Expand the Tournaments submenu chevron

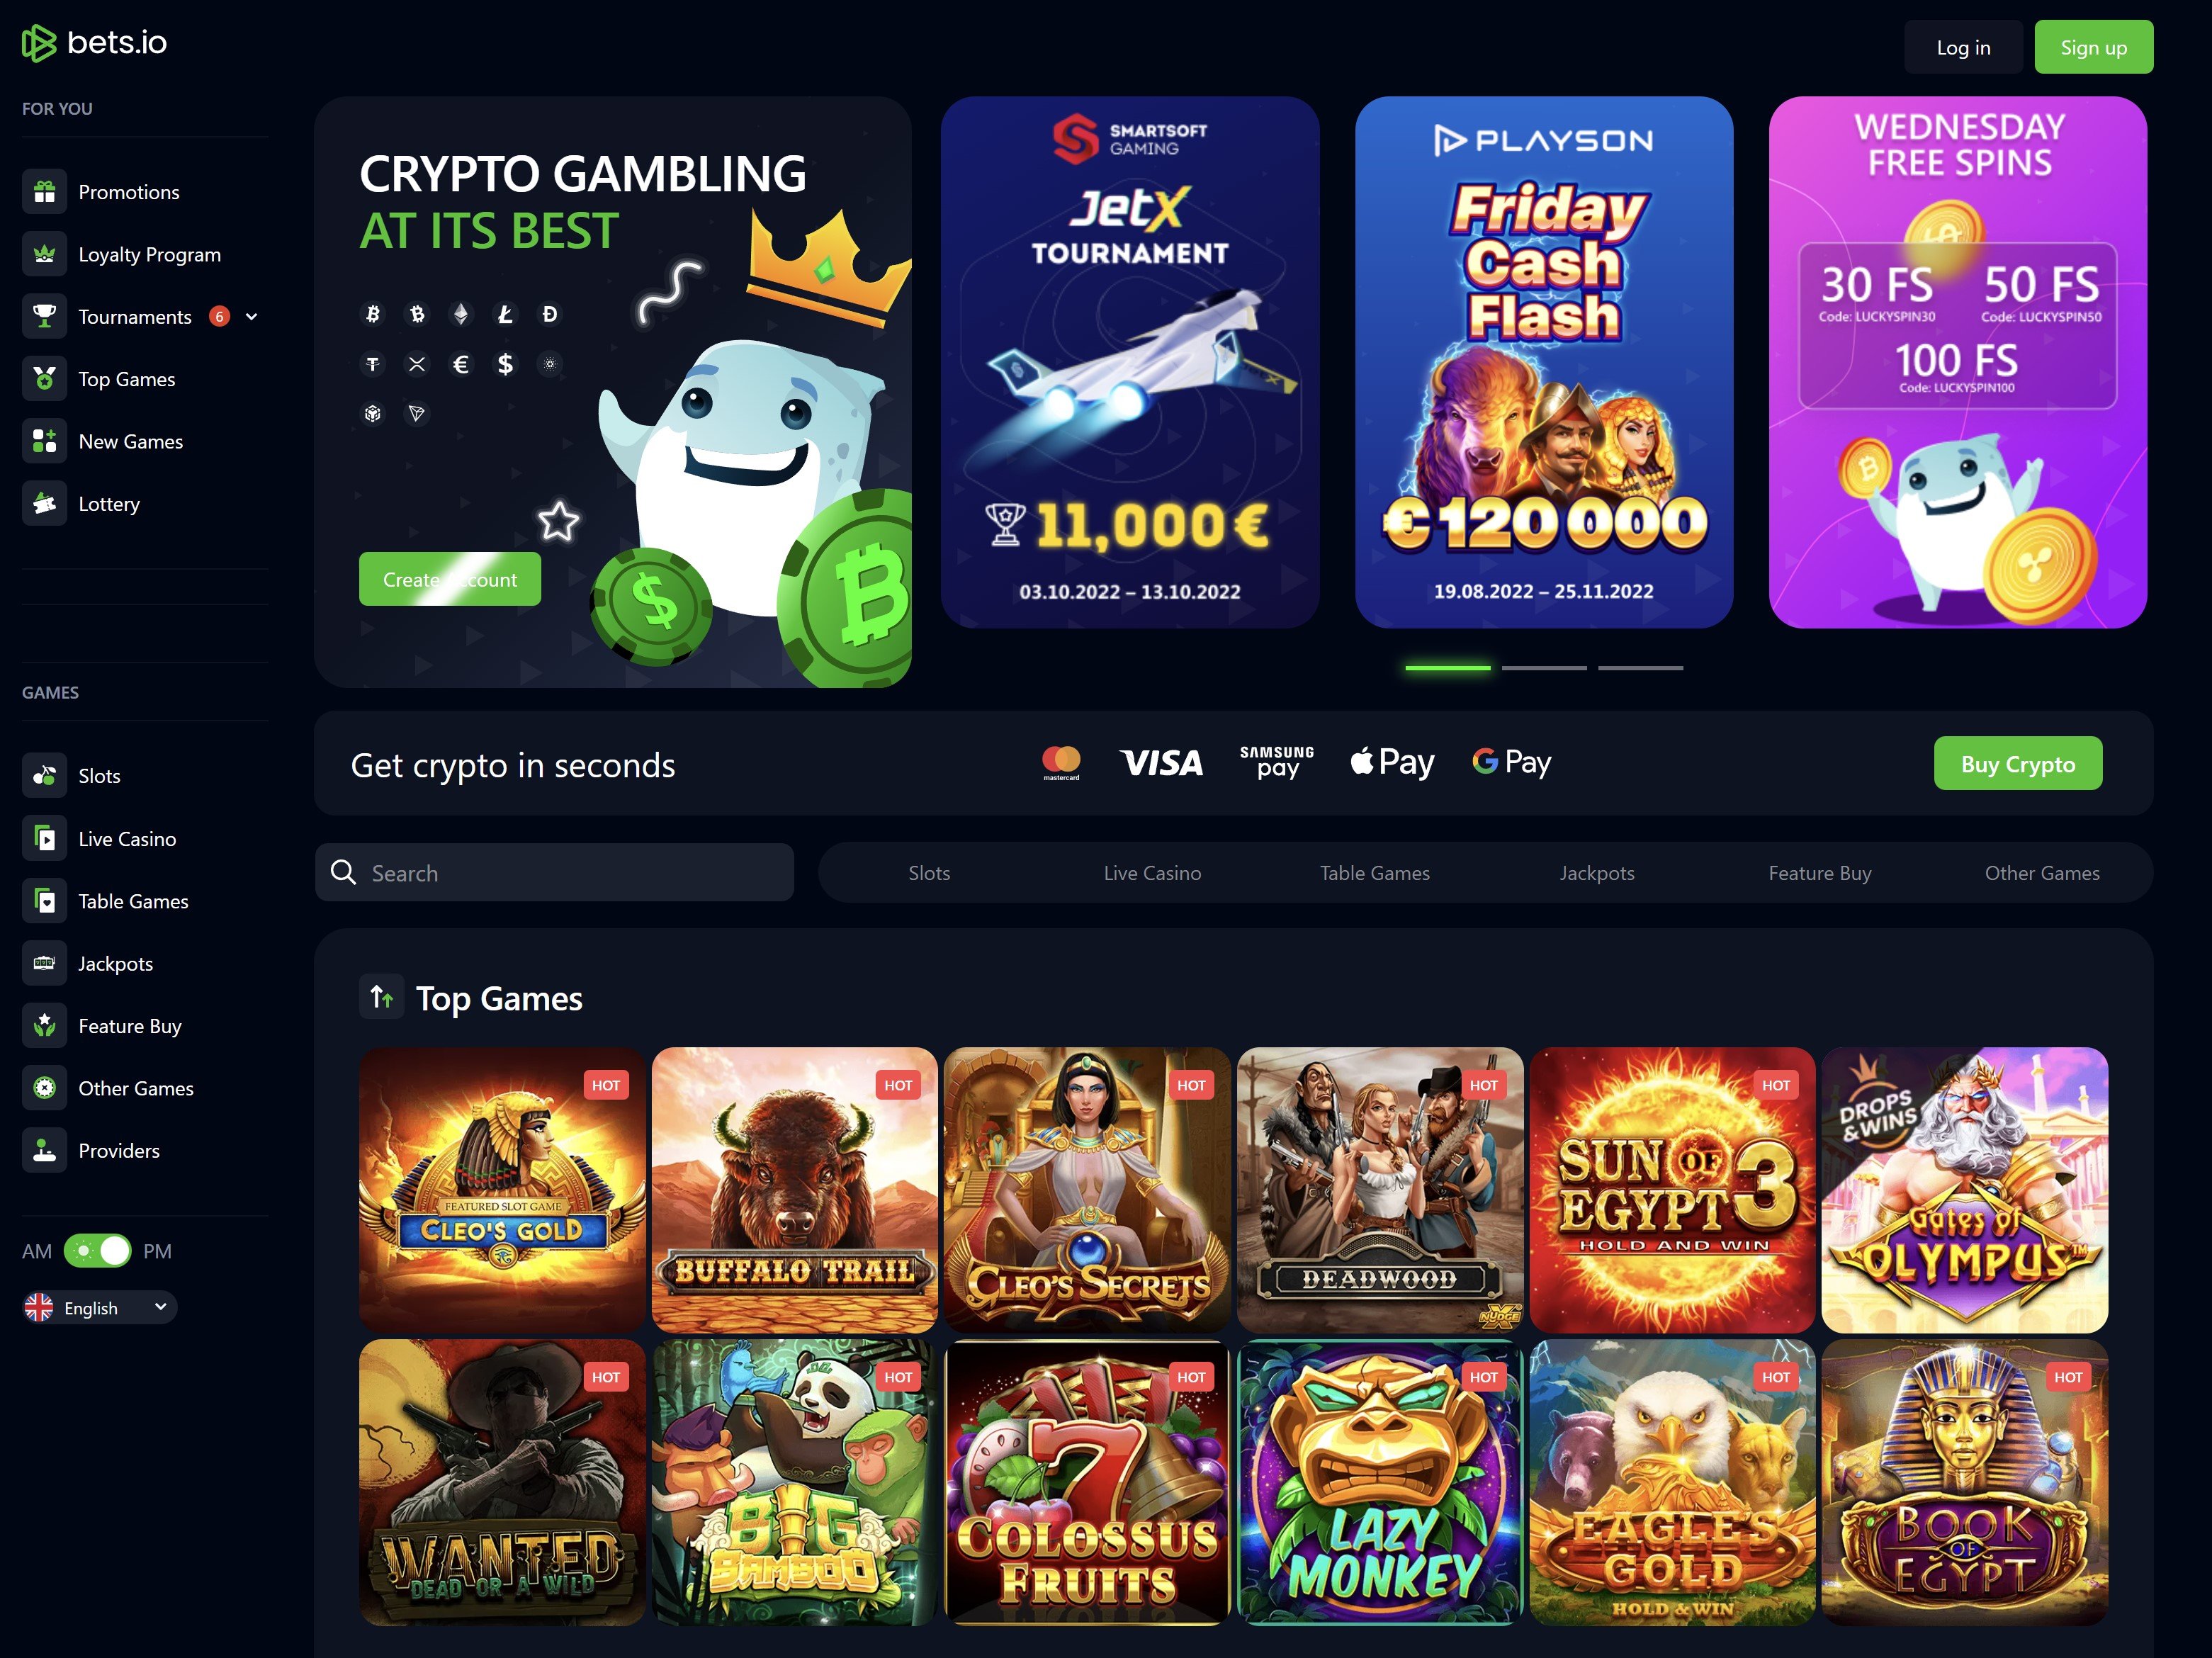point(252,317)
